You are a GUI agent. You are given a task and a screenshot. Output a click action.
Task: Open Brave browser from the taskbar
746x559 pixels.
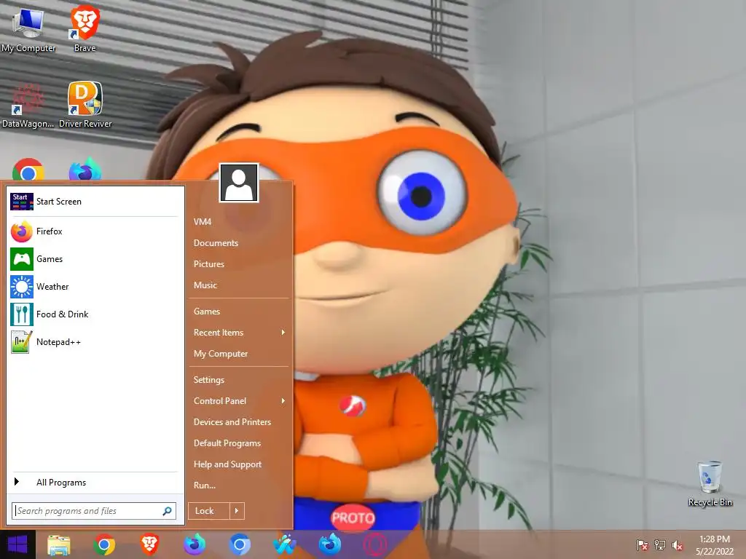click(149, 544)
